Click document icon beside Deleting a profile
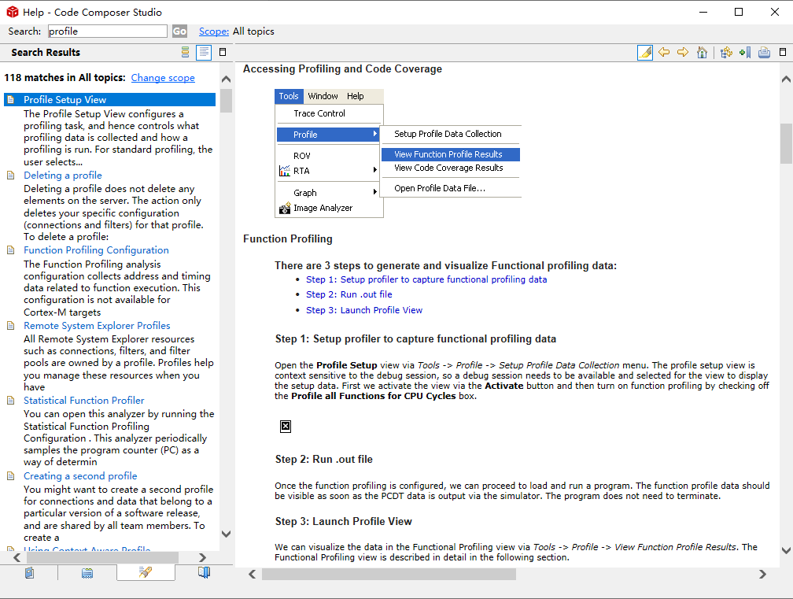The height and width of the screenshot is (599, 793). 11,176
